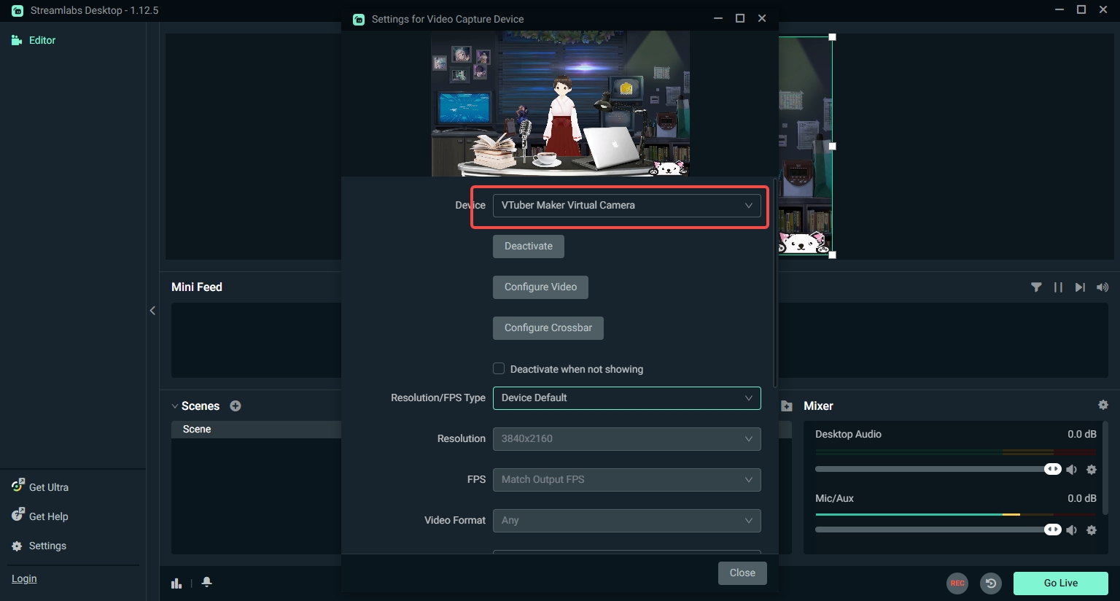Open the performance stats chart icon
Viewport: 1120px width, 601px height.
coord(176,582)
